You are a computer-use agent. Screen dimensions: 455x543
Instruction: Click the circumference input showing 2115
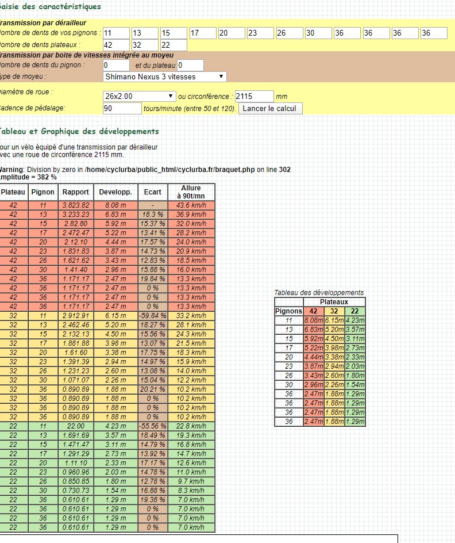(255, 96)
